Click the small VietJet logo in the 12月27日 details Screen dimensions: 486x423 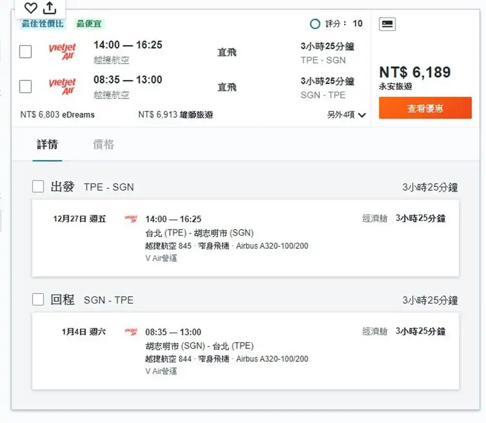(x=131, y=219)
